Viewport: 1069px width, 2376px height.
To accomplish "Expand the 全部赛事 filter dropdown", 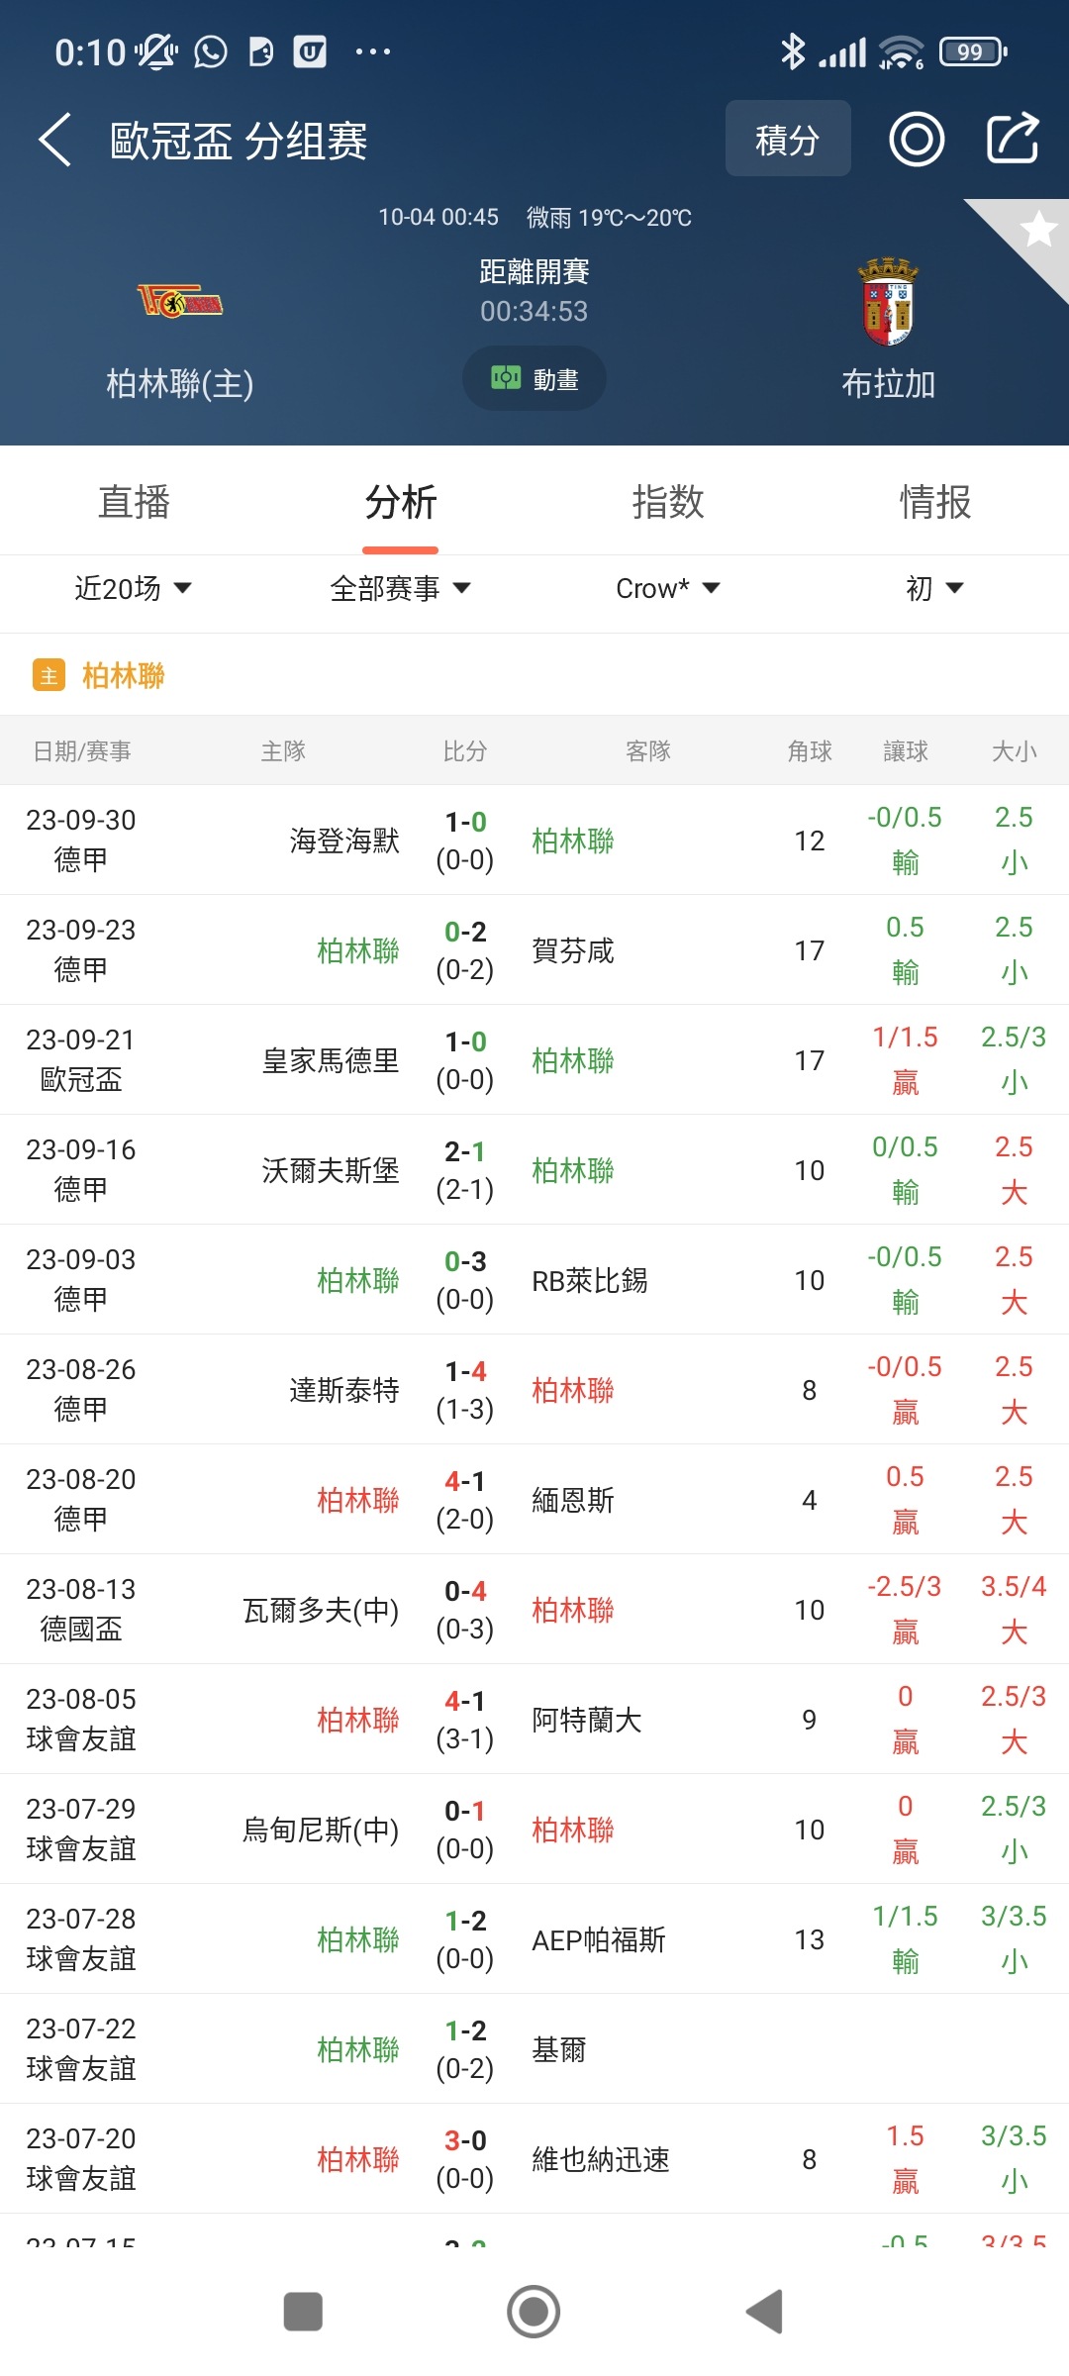I will [x=400, y=589].
